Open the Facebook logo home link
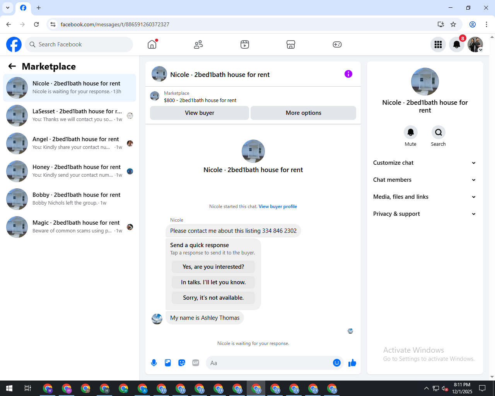 [x=14, y=44]
